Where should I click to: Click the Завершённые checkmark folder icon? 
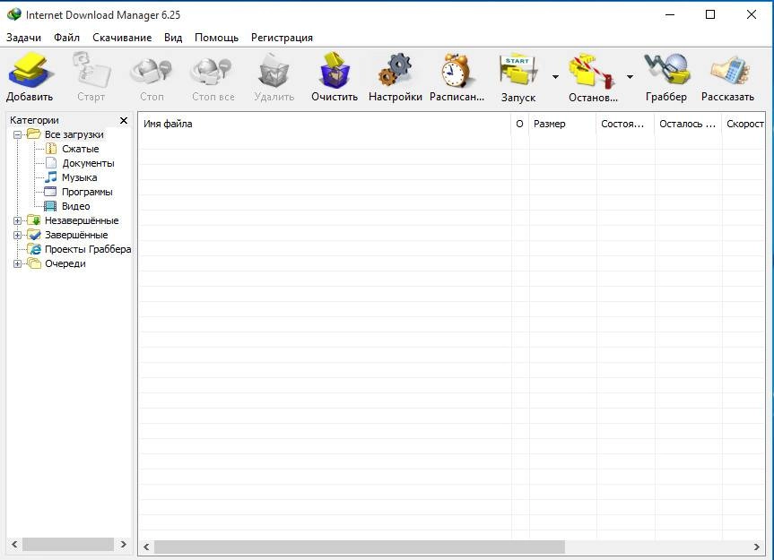tap(34, 234)
